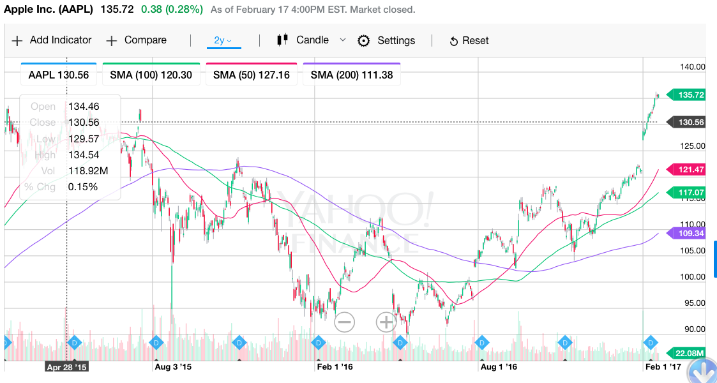Click the Settings gear icon
Screen dimensions: 717x383
tap(363, 41)
